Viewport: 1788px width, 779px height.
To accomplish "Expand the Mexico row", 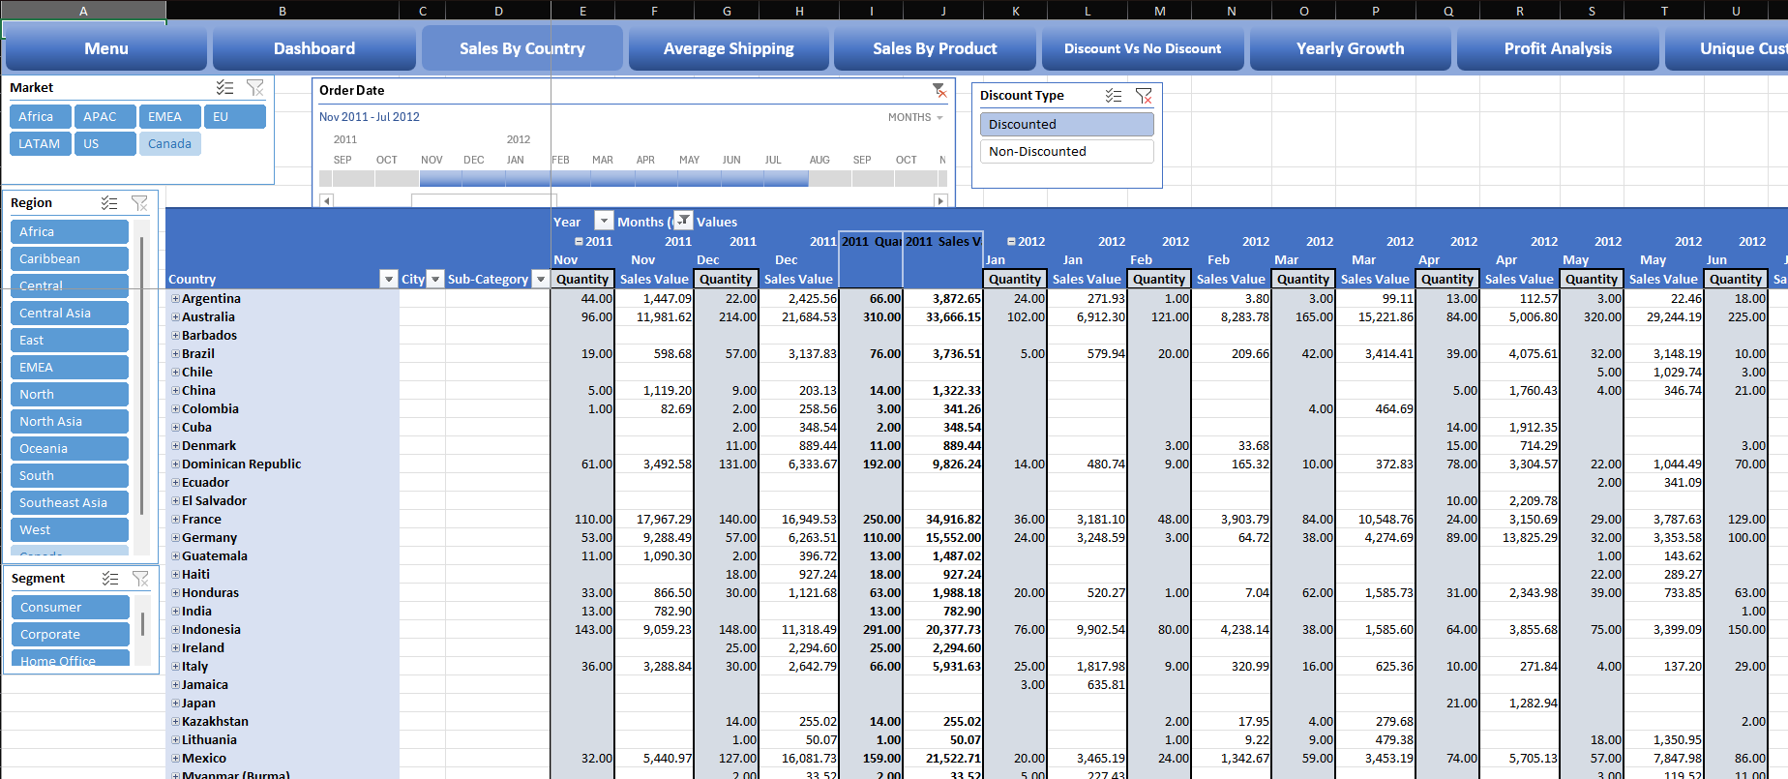I will point(176,758).
